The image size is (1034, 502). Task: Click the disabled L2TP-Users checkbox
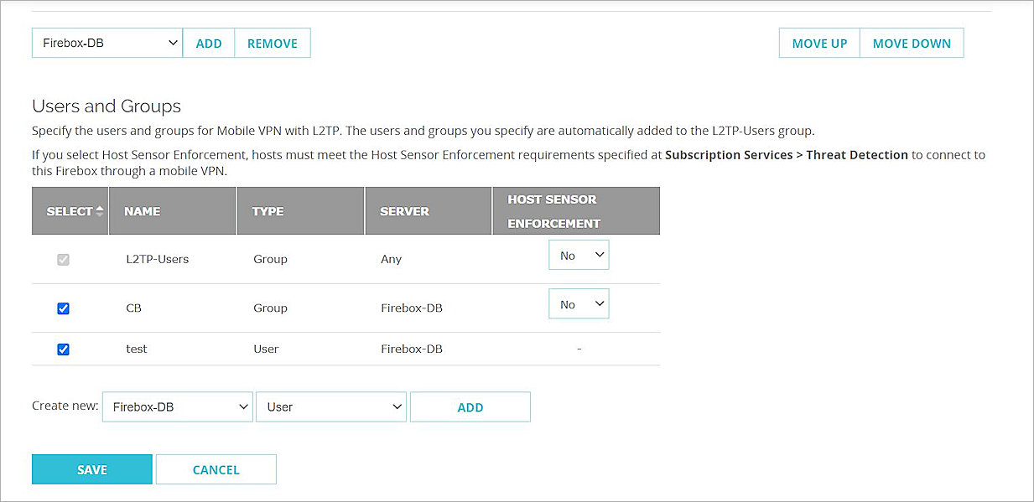pyautogui.click(x=63, y=259)
